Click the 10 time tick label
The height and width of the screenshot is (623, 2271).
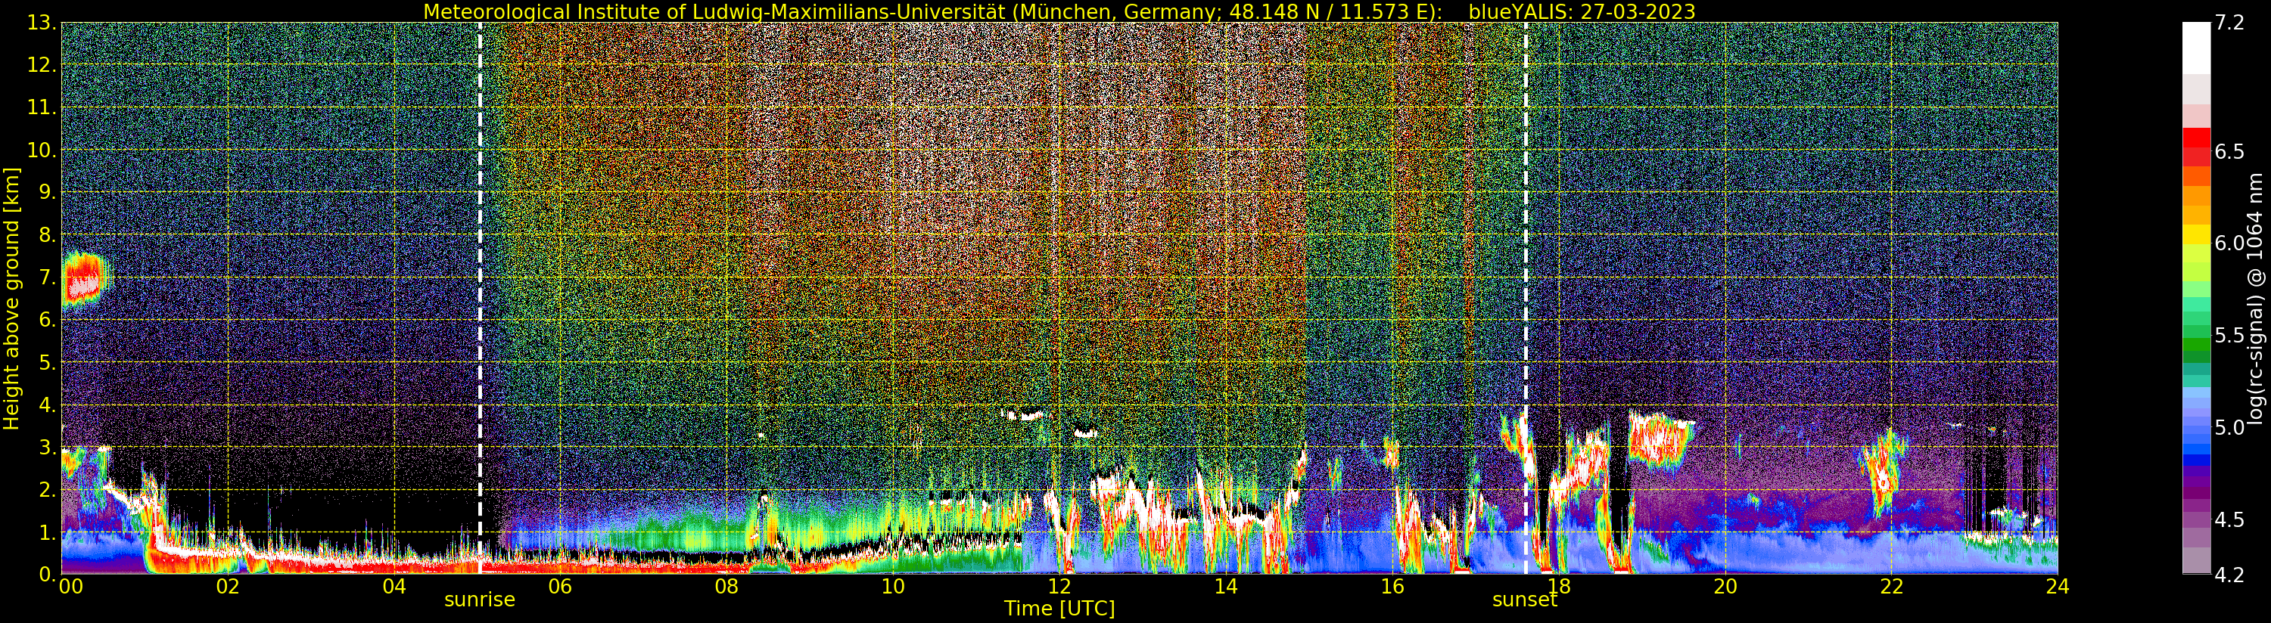(x=893, y=587)
